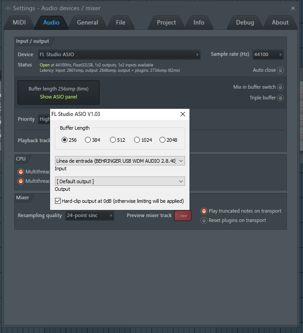
Task: Click the Latency status text line
Action: click(x=110, y=70)
